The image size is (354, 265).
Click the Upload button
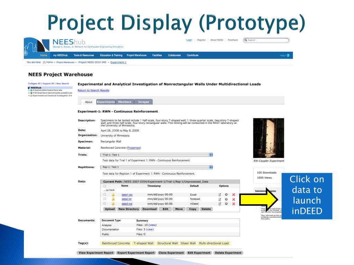pos(110,209)
